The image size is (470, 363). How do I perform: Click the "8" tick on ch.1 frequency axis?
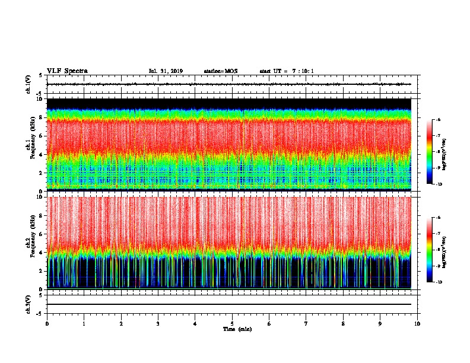(41, 117)
